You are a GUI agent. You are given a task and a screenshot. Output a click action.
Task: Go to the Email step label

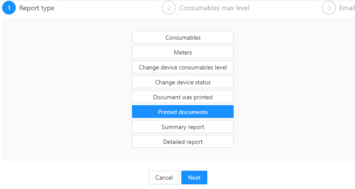[x=347, y=8]
